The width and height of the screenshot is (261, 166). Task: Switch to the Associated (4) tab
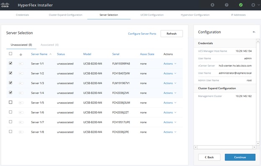click(49, 45)
